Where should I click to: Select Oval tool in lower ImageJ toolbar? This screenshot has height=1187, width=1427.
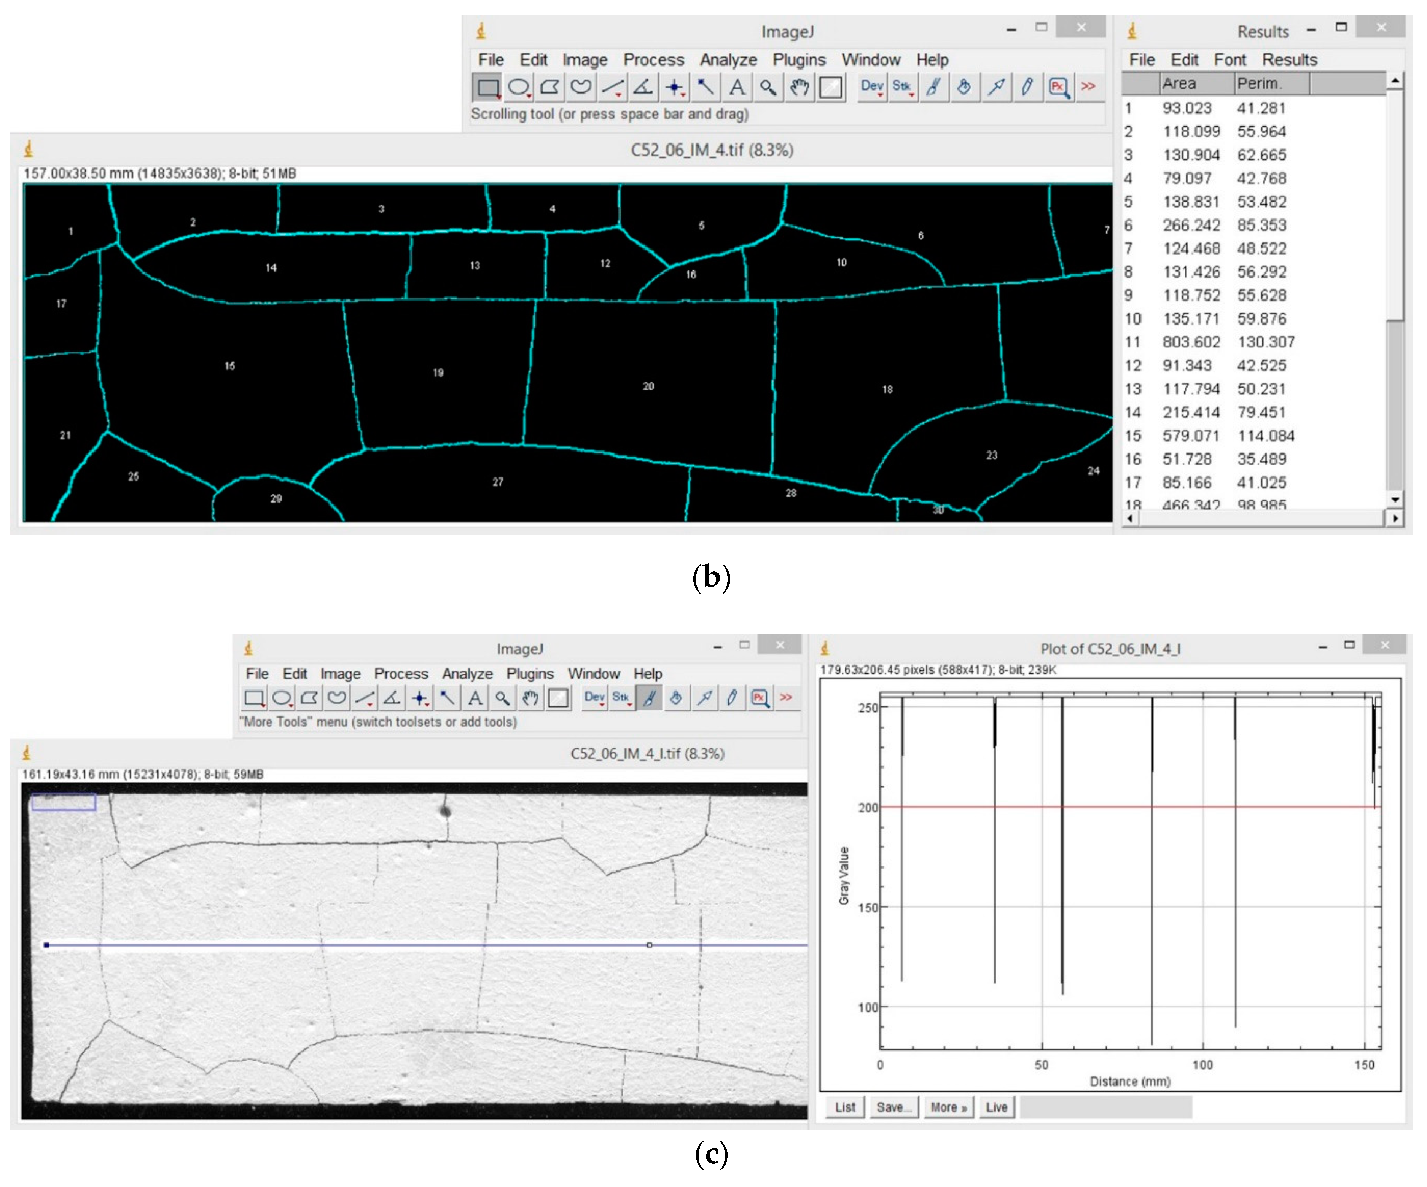point(282,698)
